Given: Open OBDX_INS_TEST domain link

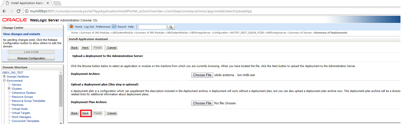Looking at the screenshot, I should (x=13, y=73).
